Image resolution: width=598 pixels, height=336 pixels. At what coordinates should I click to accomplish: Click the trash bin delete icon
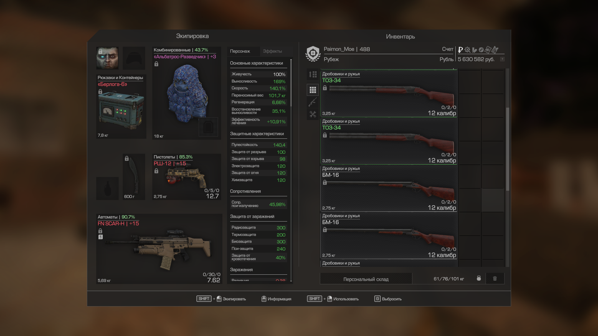[495, 278]
